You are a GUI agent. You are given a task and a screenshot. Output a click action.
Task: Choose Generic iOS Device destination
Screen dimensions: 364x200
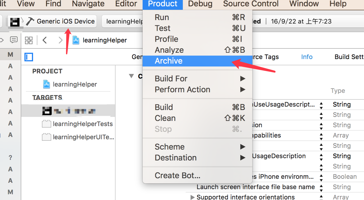(66, 21)
